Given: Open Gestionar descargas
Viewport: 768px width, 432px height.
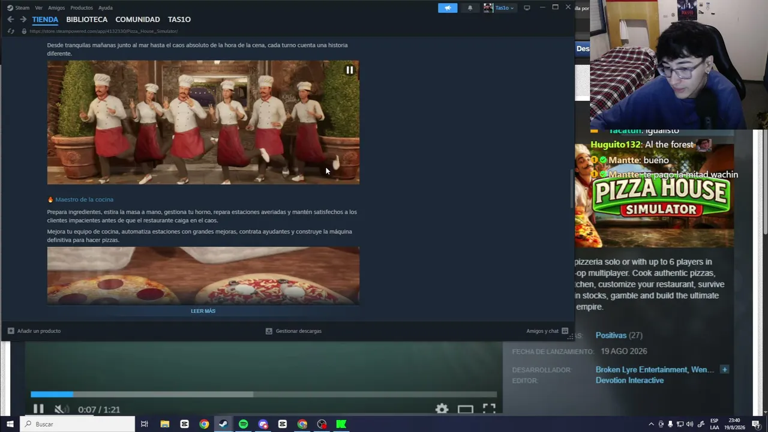Looking at the screenshot, I should 293,331.
